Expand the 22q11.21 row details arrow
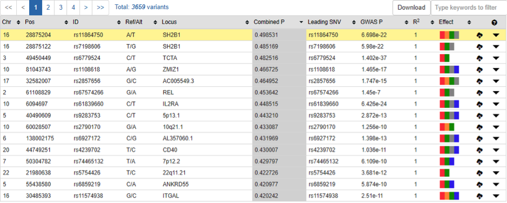507x203 pixels. [x=496, y=173]
